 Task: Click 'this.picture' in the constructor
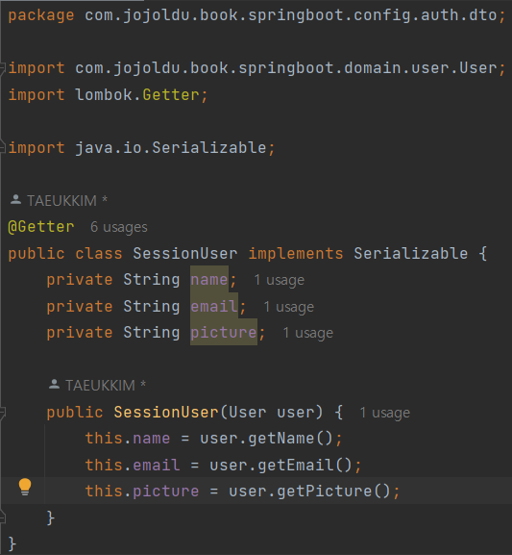point(142,492)
